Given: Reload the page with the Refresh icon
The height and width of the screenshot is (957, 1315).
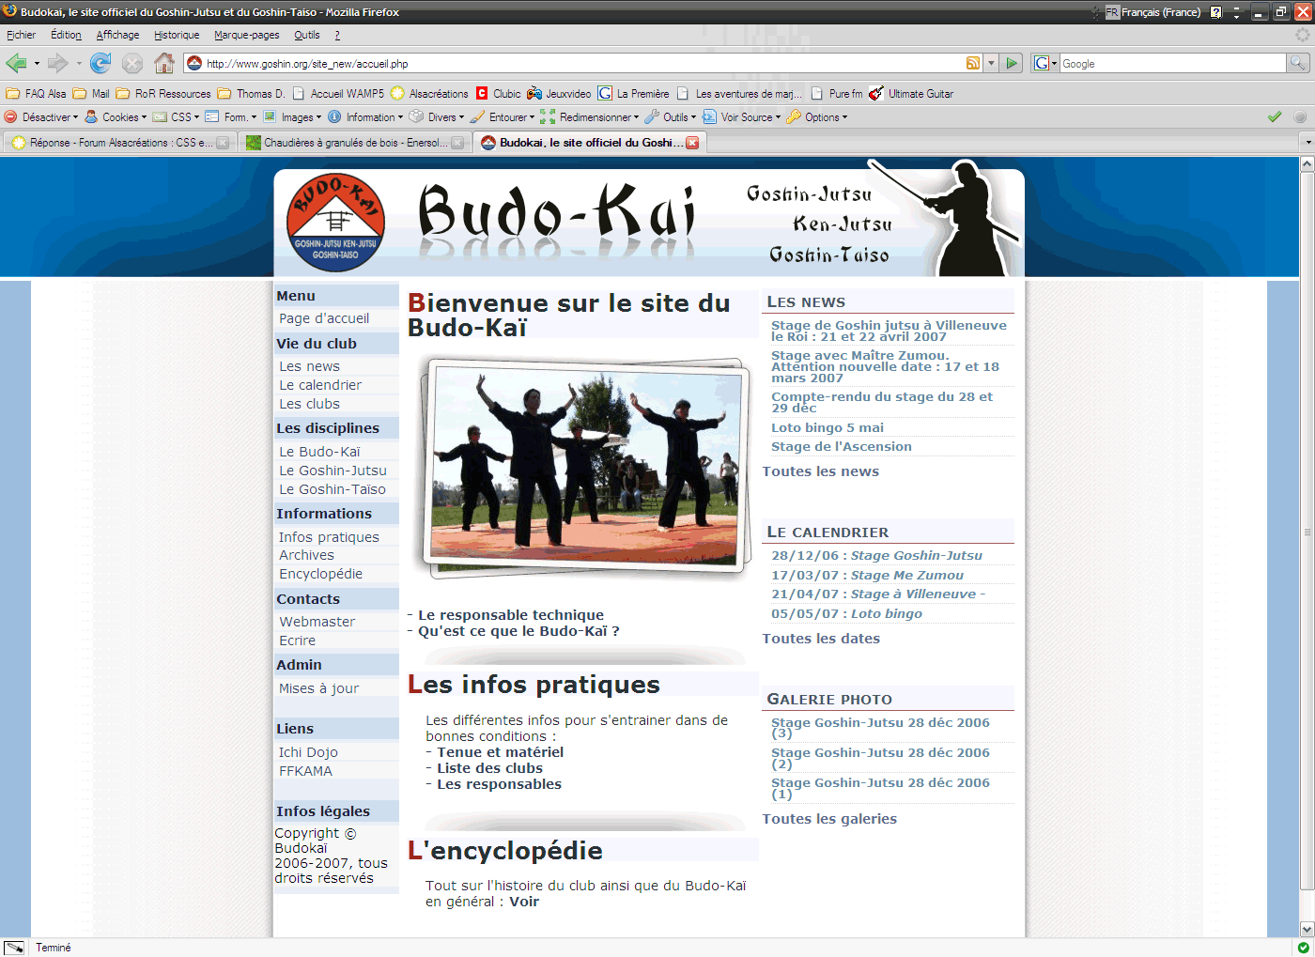Looking at the screenshot, I should (101, 63).
